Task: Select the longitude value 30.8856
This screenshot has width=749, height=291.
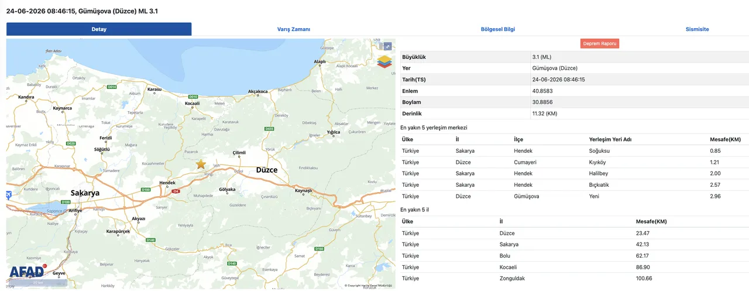Action: point(542,102)
